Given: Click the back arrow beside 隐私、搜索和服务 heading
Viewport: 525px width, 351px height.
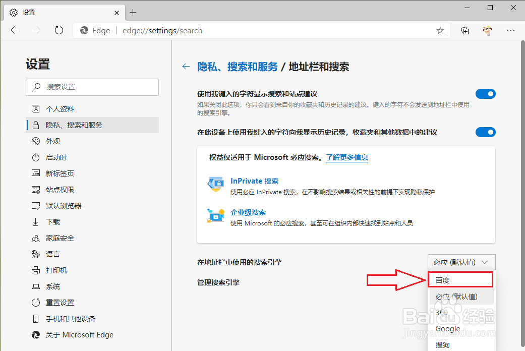Looking at the screenshot, I should (x=186, y=67).
